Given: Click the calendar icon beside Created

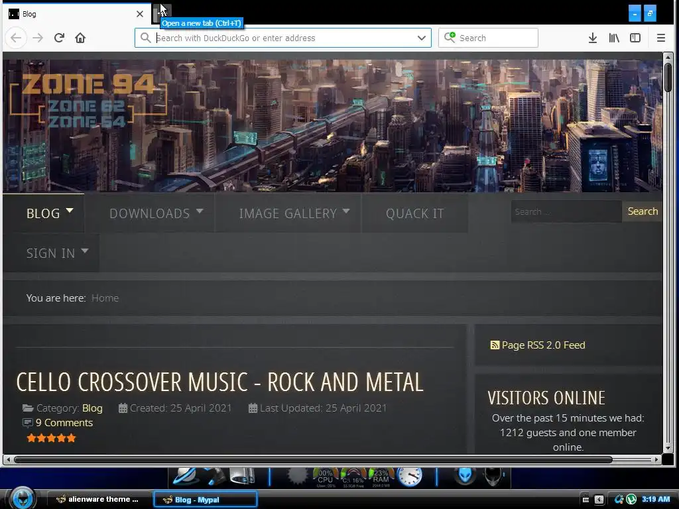Looking at the screenshot, I should point(123,408).
